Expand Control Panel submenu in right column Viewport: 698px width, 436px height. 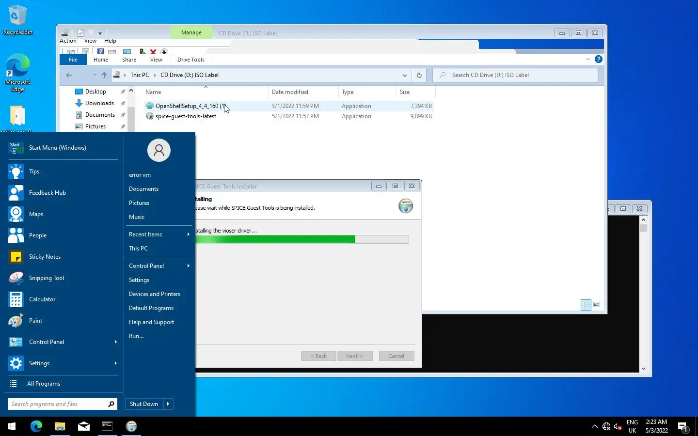coord(189,266)
